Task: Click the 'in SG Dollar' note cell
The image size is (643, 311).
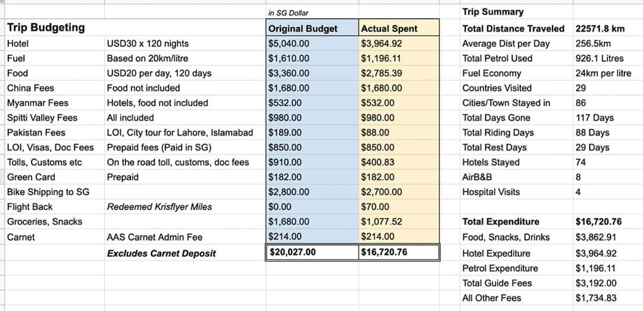Action: click(x=312, y=12)
